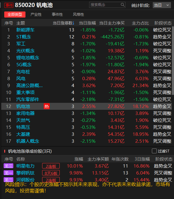Click the 龙一 badge beside 攀钢钒钛

[8, 173]
